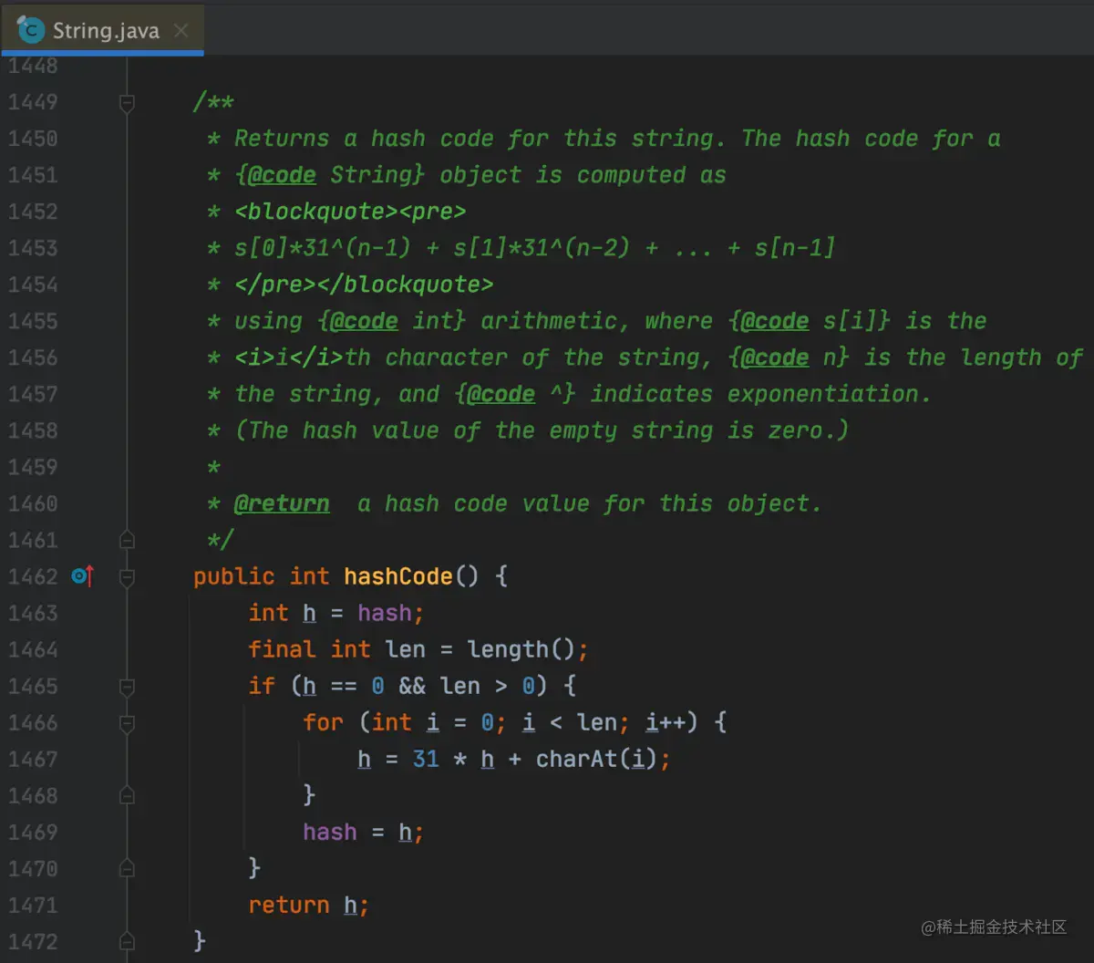Viewport: 1094px width, 963px height.
Task: Click the 'for' keyword on line 1466
Action: 324,722
